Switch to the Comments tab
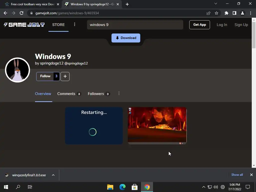Image resolution: width=256 pixels, height=192 pixels. (69, 94)
